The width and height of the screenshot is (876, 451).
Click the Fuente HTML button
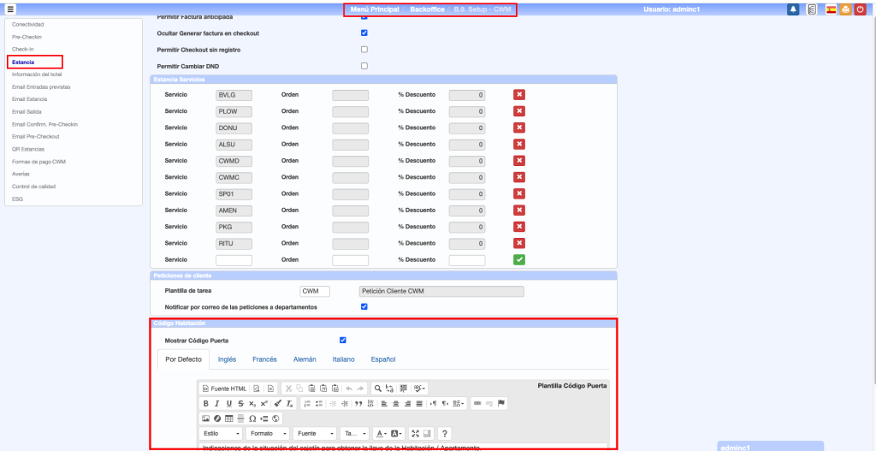coord(224,389)
